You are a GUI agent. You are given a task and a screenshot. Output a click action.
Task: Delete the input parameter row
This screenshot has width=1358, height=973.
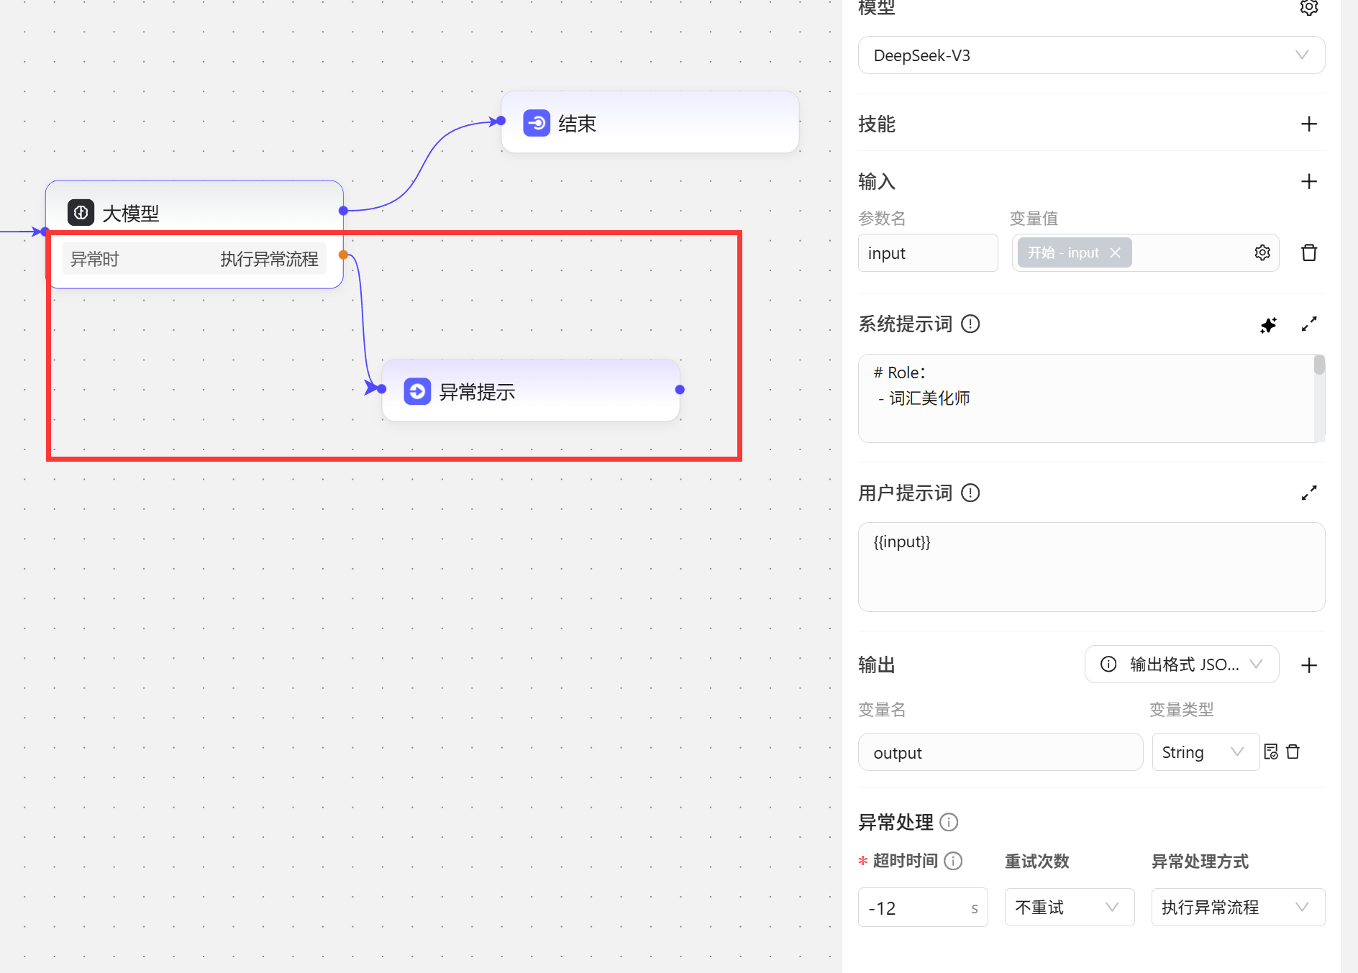(1308, 252)
